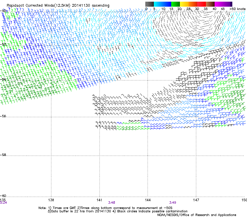Click latitude axis label '-52'

coord(3,44)
